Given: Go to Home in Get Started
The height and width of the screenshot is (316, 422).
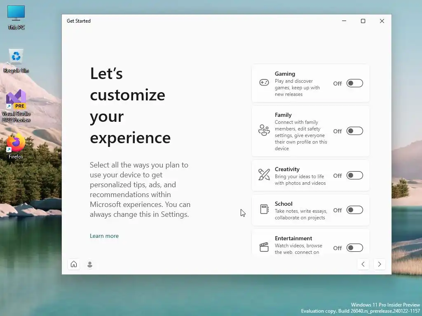Looking at the screenshot, I should coord(74,264).
